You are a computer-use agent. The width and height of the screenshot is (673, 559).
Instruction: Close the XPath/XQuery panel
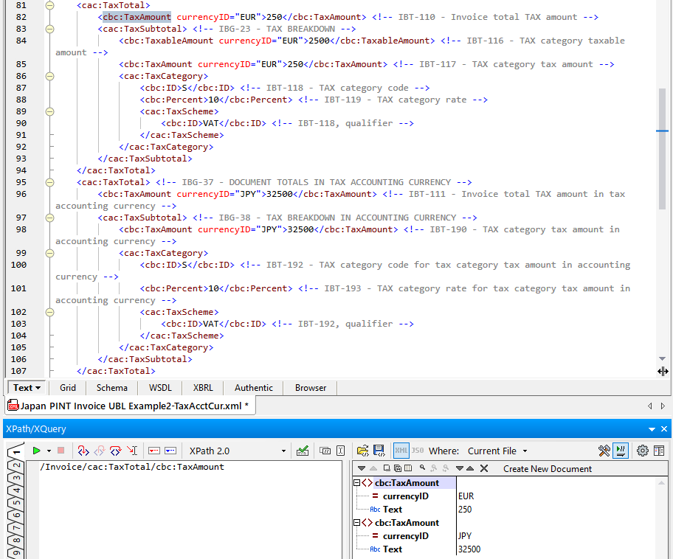pos(664,428)
